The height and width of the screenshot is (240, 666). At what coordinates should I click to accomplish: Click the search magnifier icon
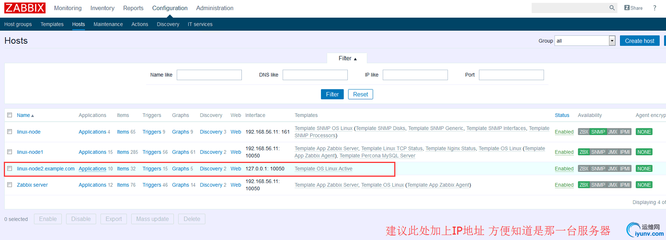[612, 8]
